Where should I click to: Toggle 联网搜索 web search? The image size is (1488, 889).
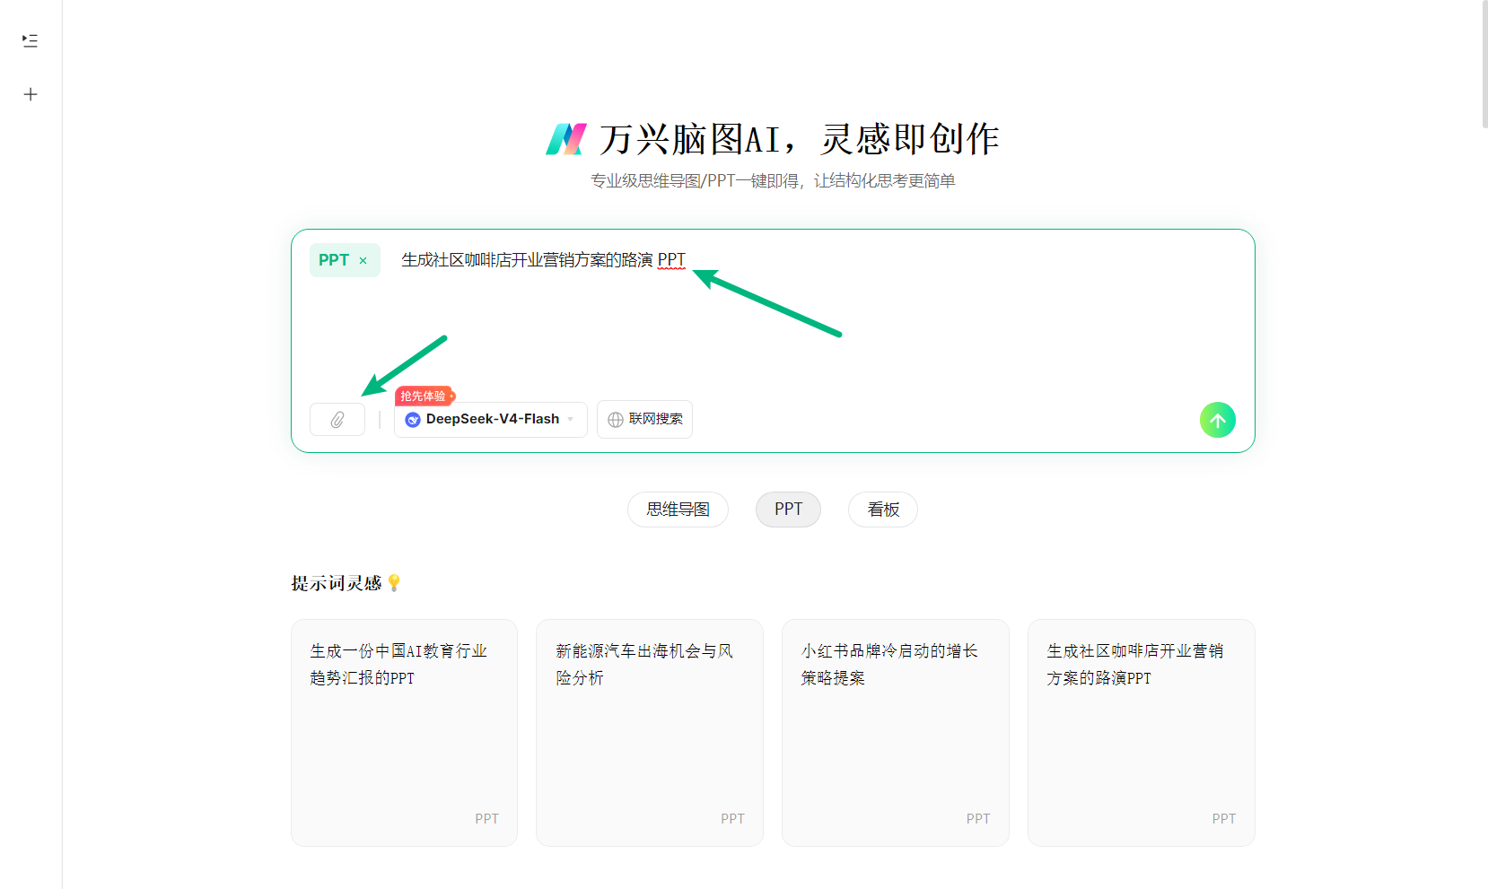644,420
